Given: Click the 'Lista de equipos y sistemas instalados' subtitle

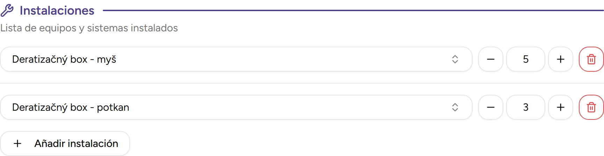Looking at the screenshot, I should pyautogui.click(x=89, y=28).
